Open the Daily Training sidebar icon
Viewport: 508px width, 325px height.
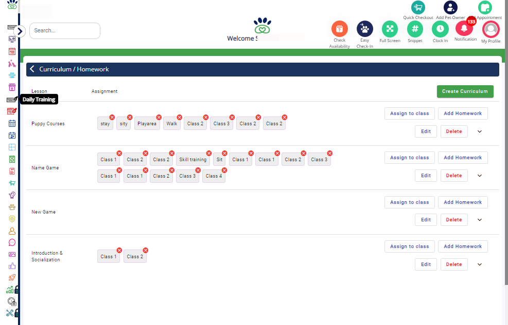pyautogui.click(x=12, y=100)
